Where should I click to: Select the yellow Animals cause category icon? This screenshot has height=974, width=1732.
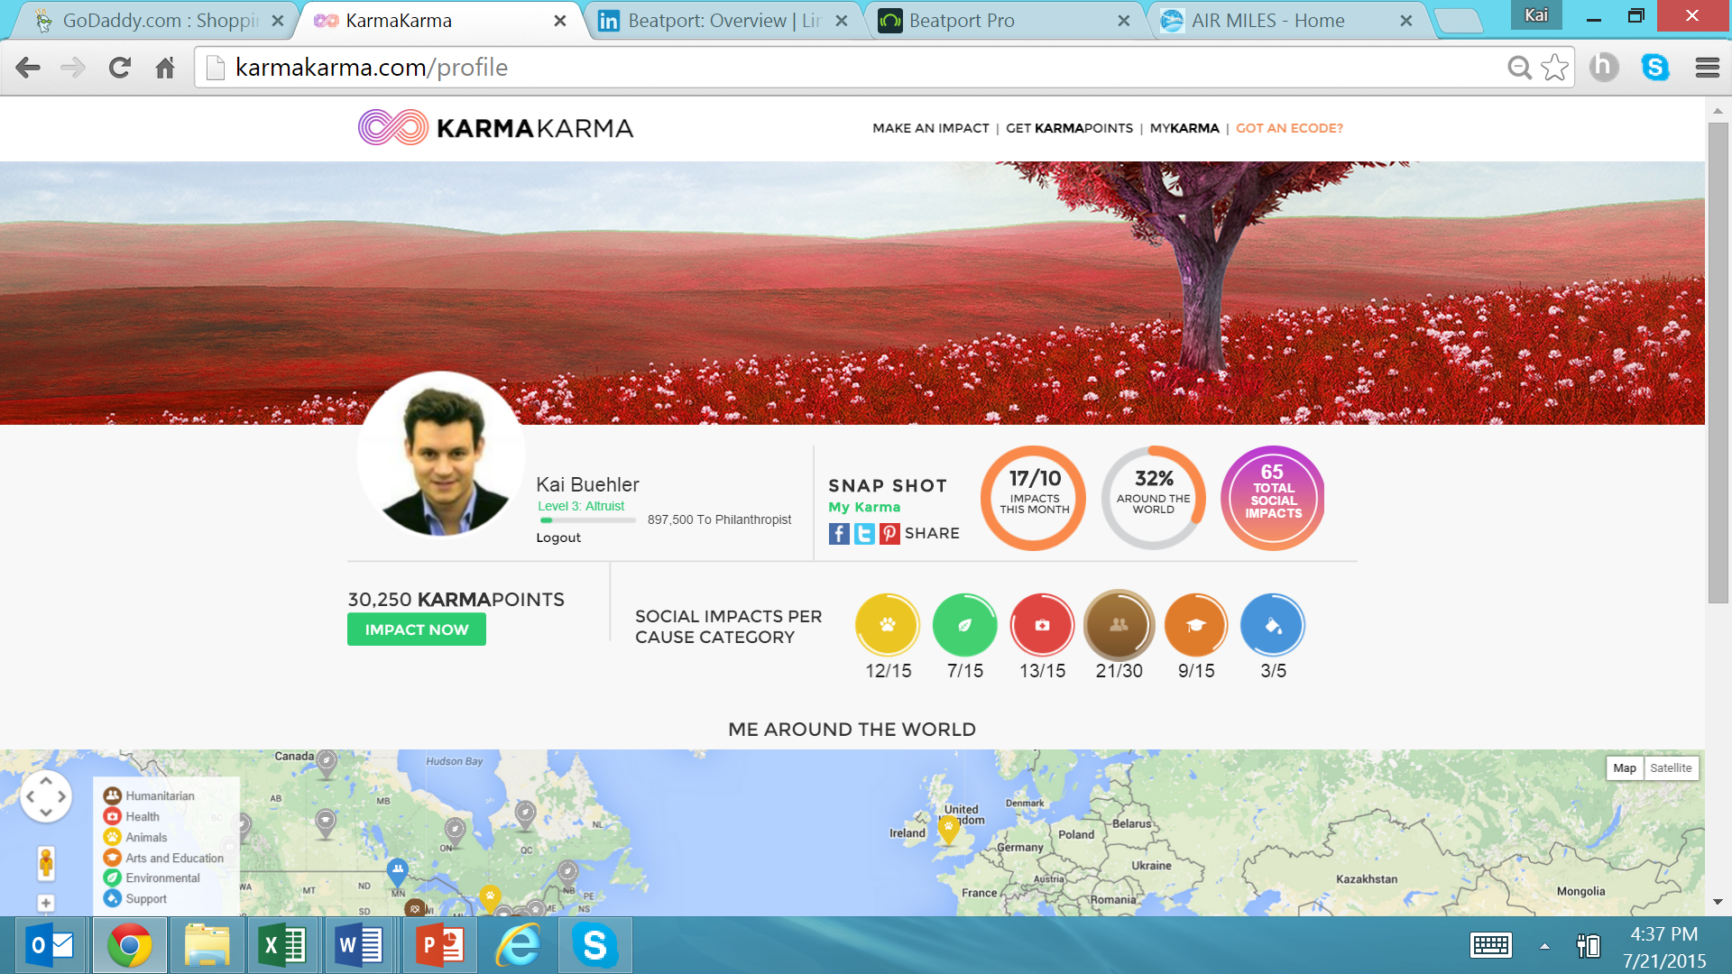tap(888, 625)
